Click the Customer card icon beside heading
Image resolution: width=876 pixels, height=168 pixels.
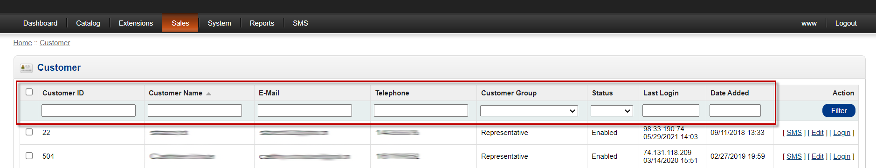click(x=26, y=68)
